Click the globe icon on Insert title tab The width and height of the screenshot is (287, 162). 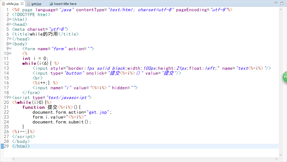coord(51,4)
